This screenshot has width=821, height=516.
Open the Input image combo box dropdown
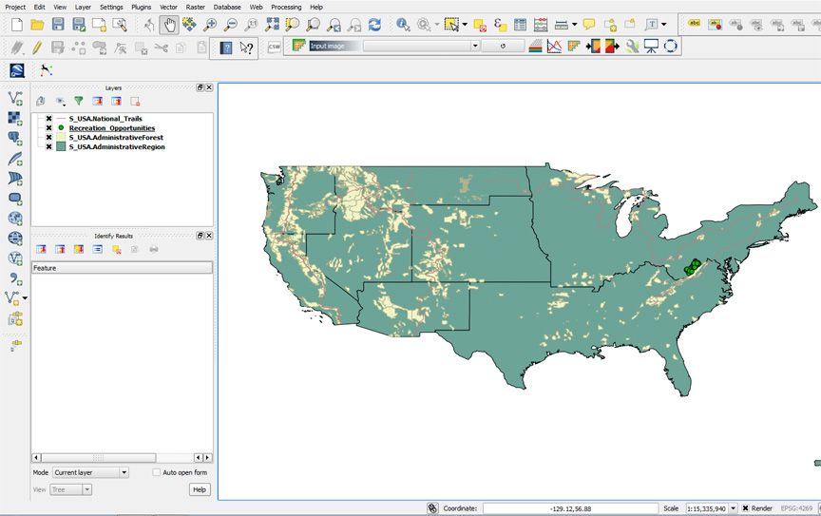click(475, 46)
